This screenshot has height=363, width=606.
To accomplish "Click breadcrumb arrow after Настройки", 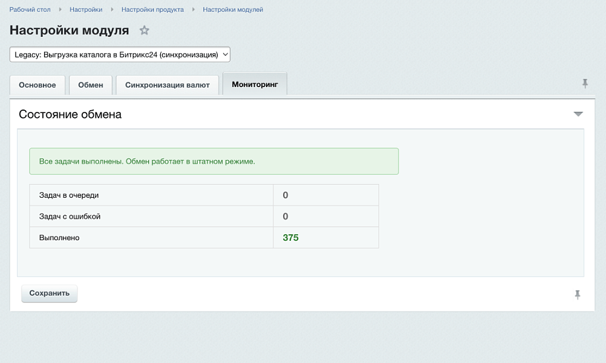I will tap(112, 10).
